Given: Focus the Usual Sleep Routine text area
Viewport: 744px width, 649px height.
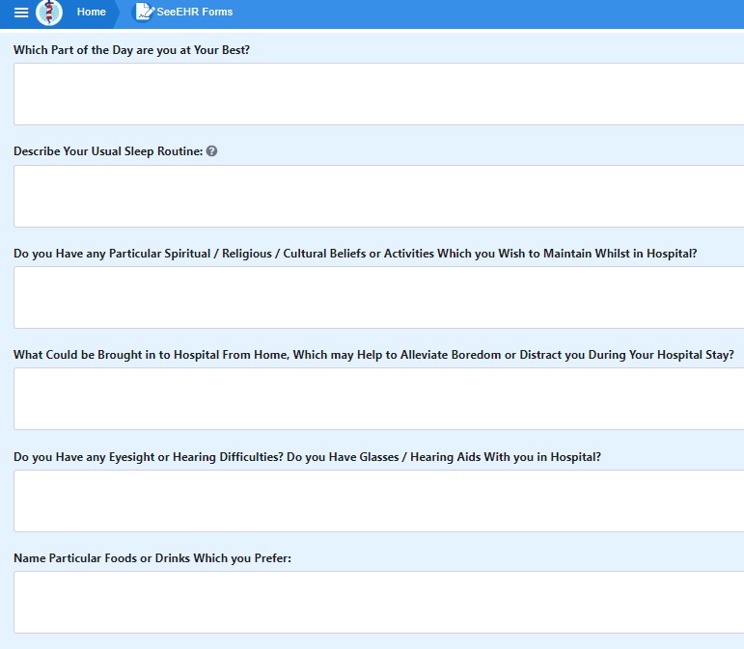Looking at the screenshot, I should coord(378,197).
